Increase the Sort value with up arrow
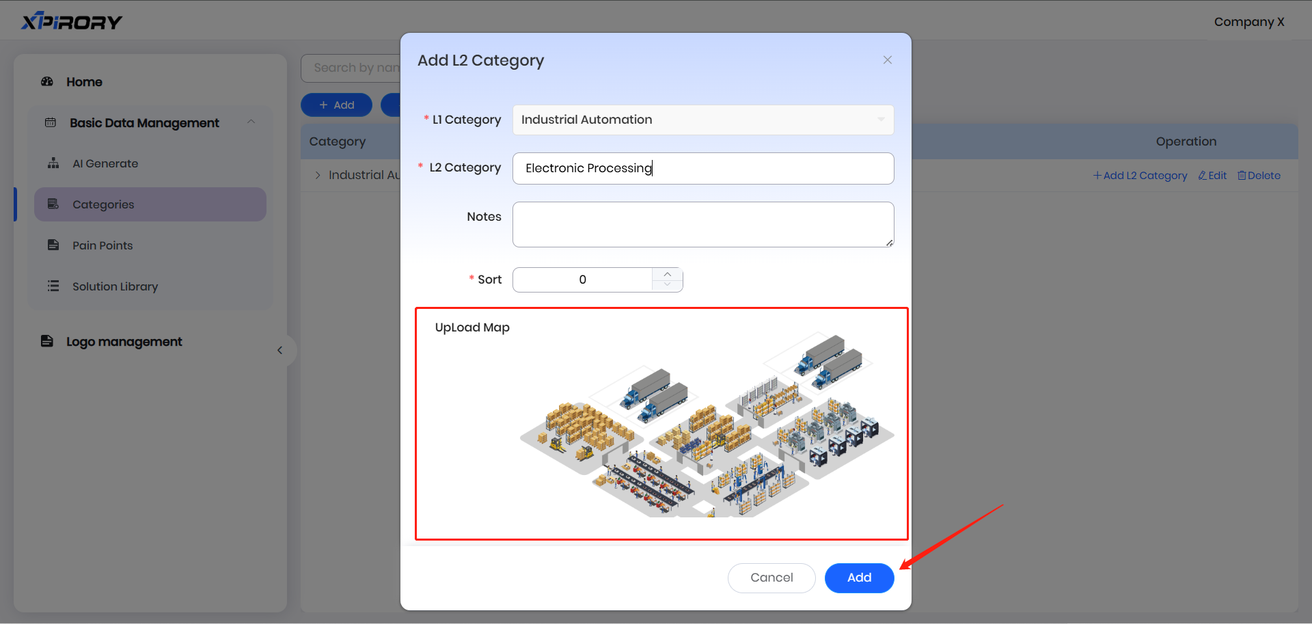 click(668, 274)
